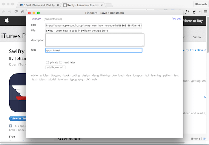Click the plus icon beside 'This app'
Image resolution: width=209 pixels, height=145 pixels.
[x=10, y=126]
